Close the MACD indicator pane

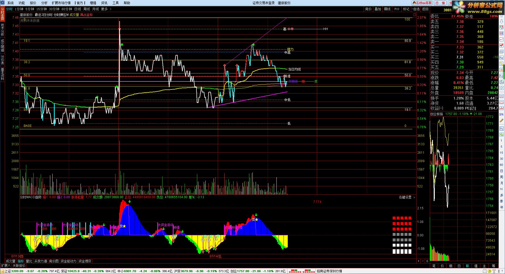point(414,197)
